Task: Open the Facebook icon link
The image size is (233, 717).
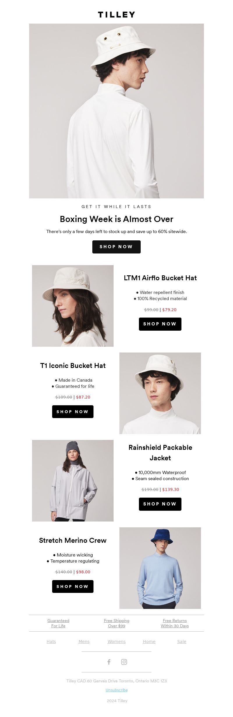Action: (x=109, y=662)
